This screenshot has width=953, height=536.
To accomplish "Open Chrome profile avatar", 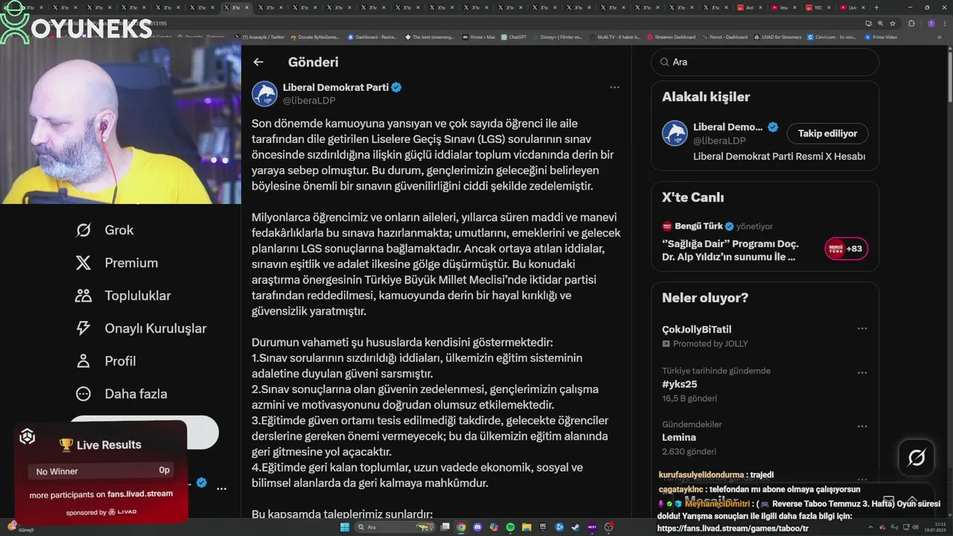I will coord(931,23).
